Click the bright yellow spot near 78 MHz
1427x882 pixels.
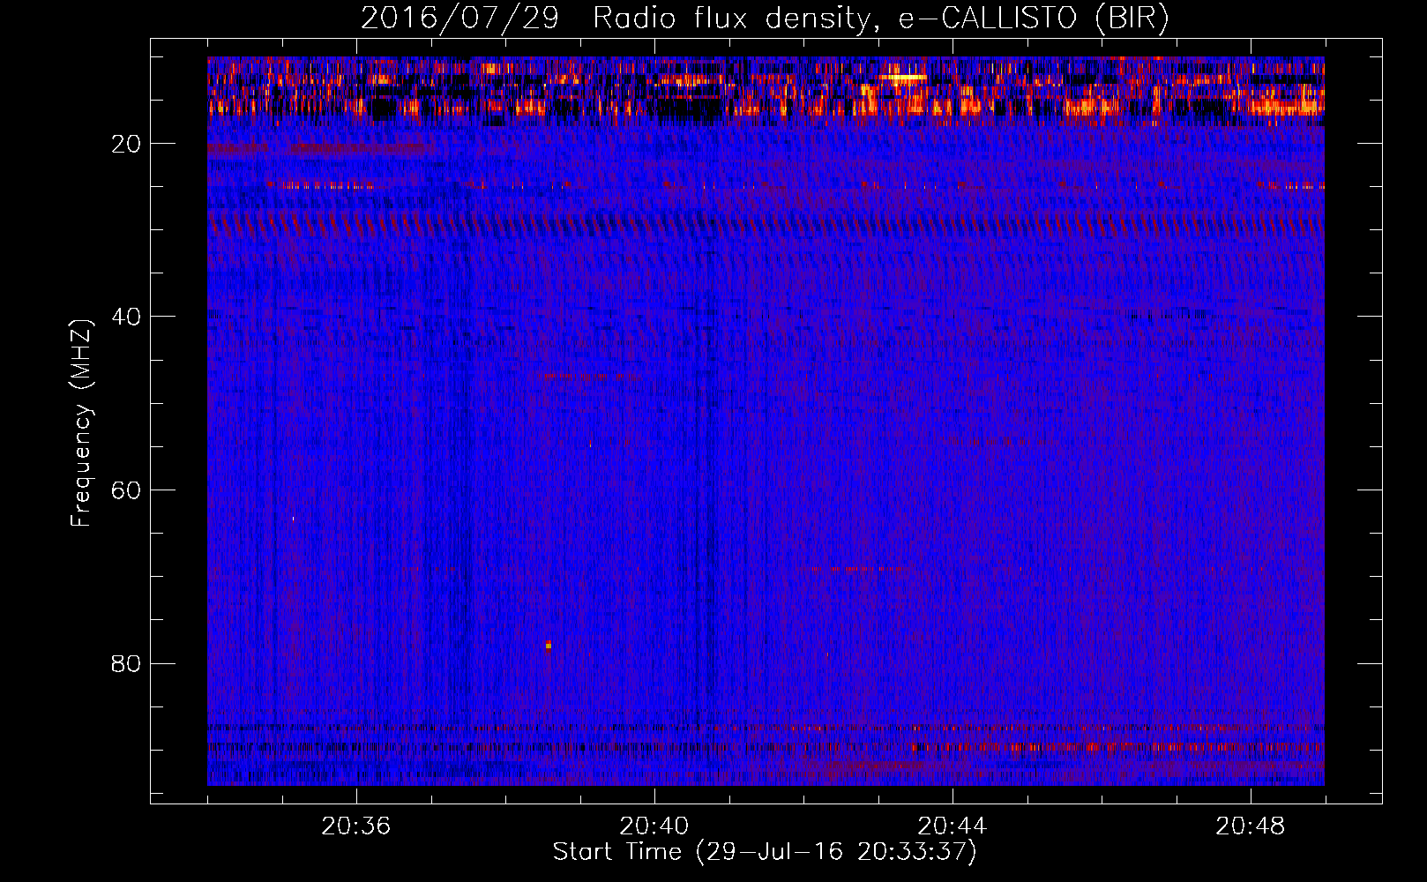549,645
